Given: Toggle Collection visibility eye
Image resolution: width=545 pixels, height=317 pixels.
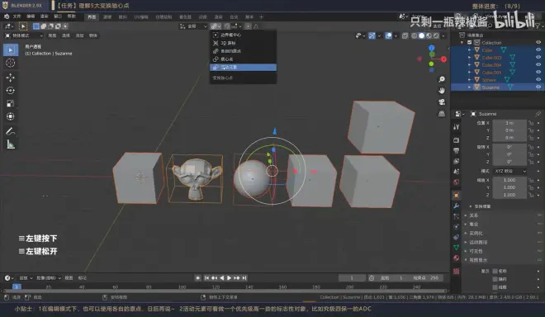Looking at the screenshot, I should coord(538,42).
